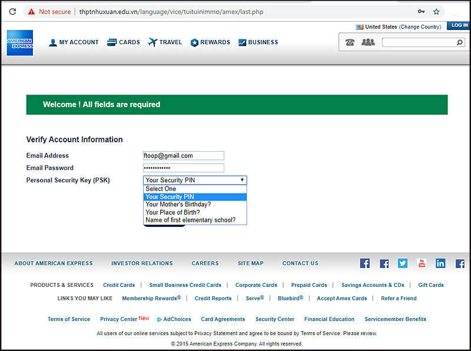Open Accept Amex Cards link

click(342, 298)
